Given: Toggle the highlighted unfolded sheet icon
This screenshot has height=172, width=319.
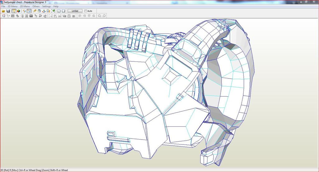Looking at the screenshot, I should point(29,11).
